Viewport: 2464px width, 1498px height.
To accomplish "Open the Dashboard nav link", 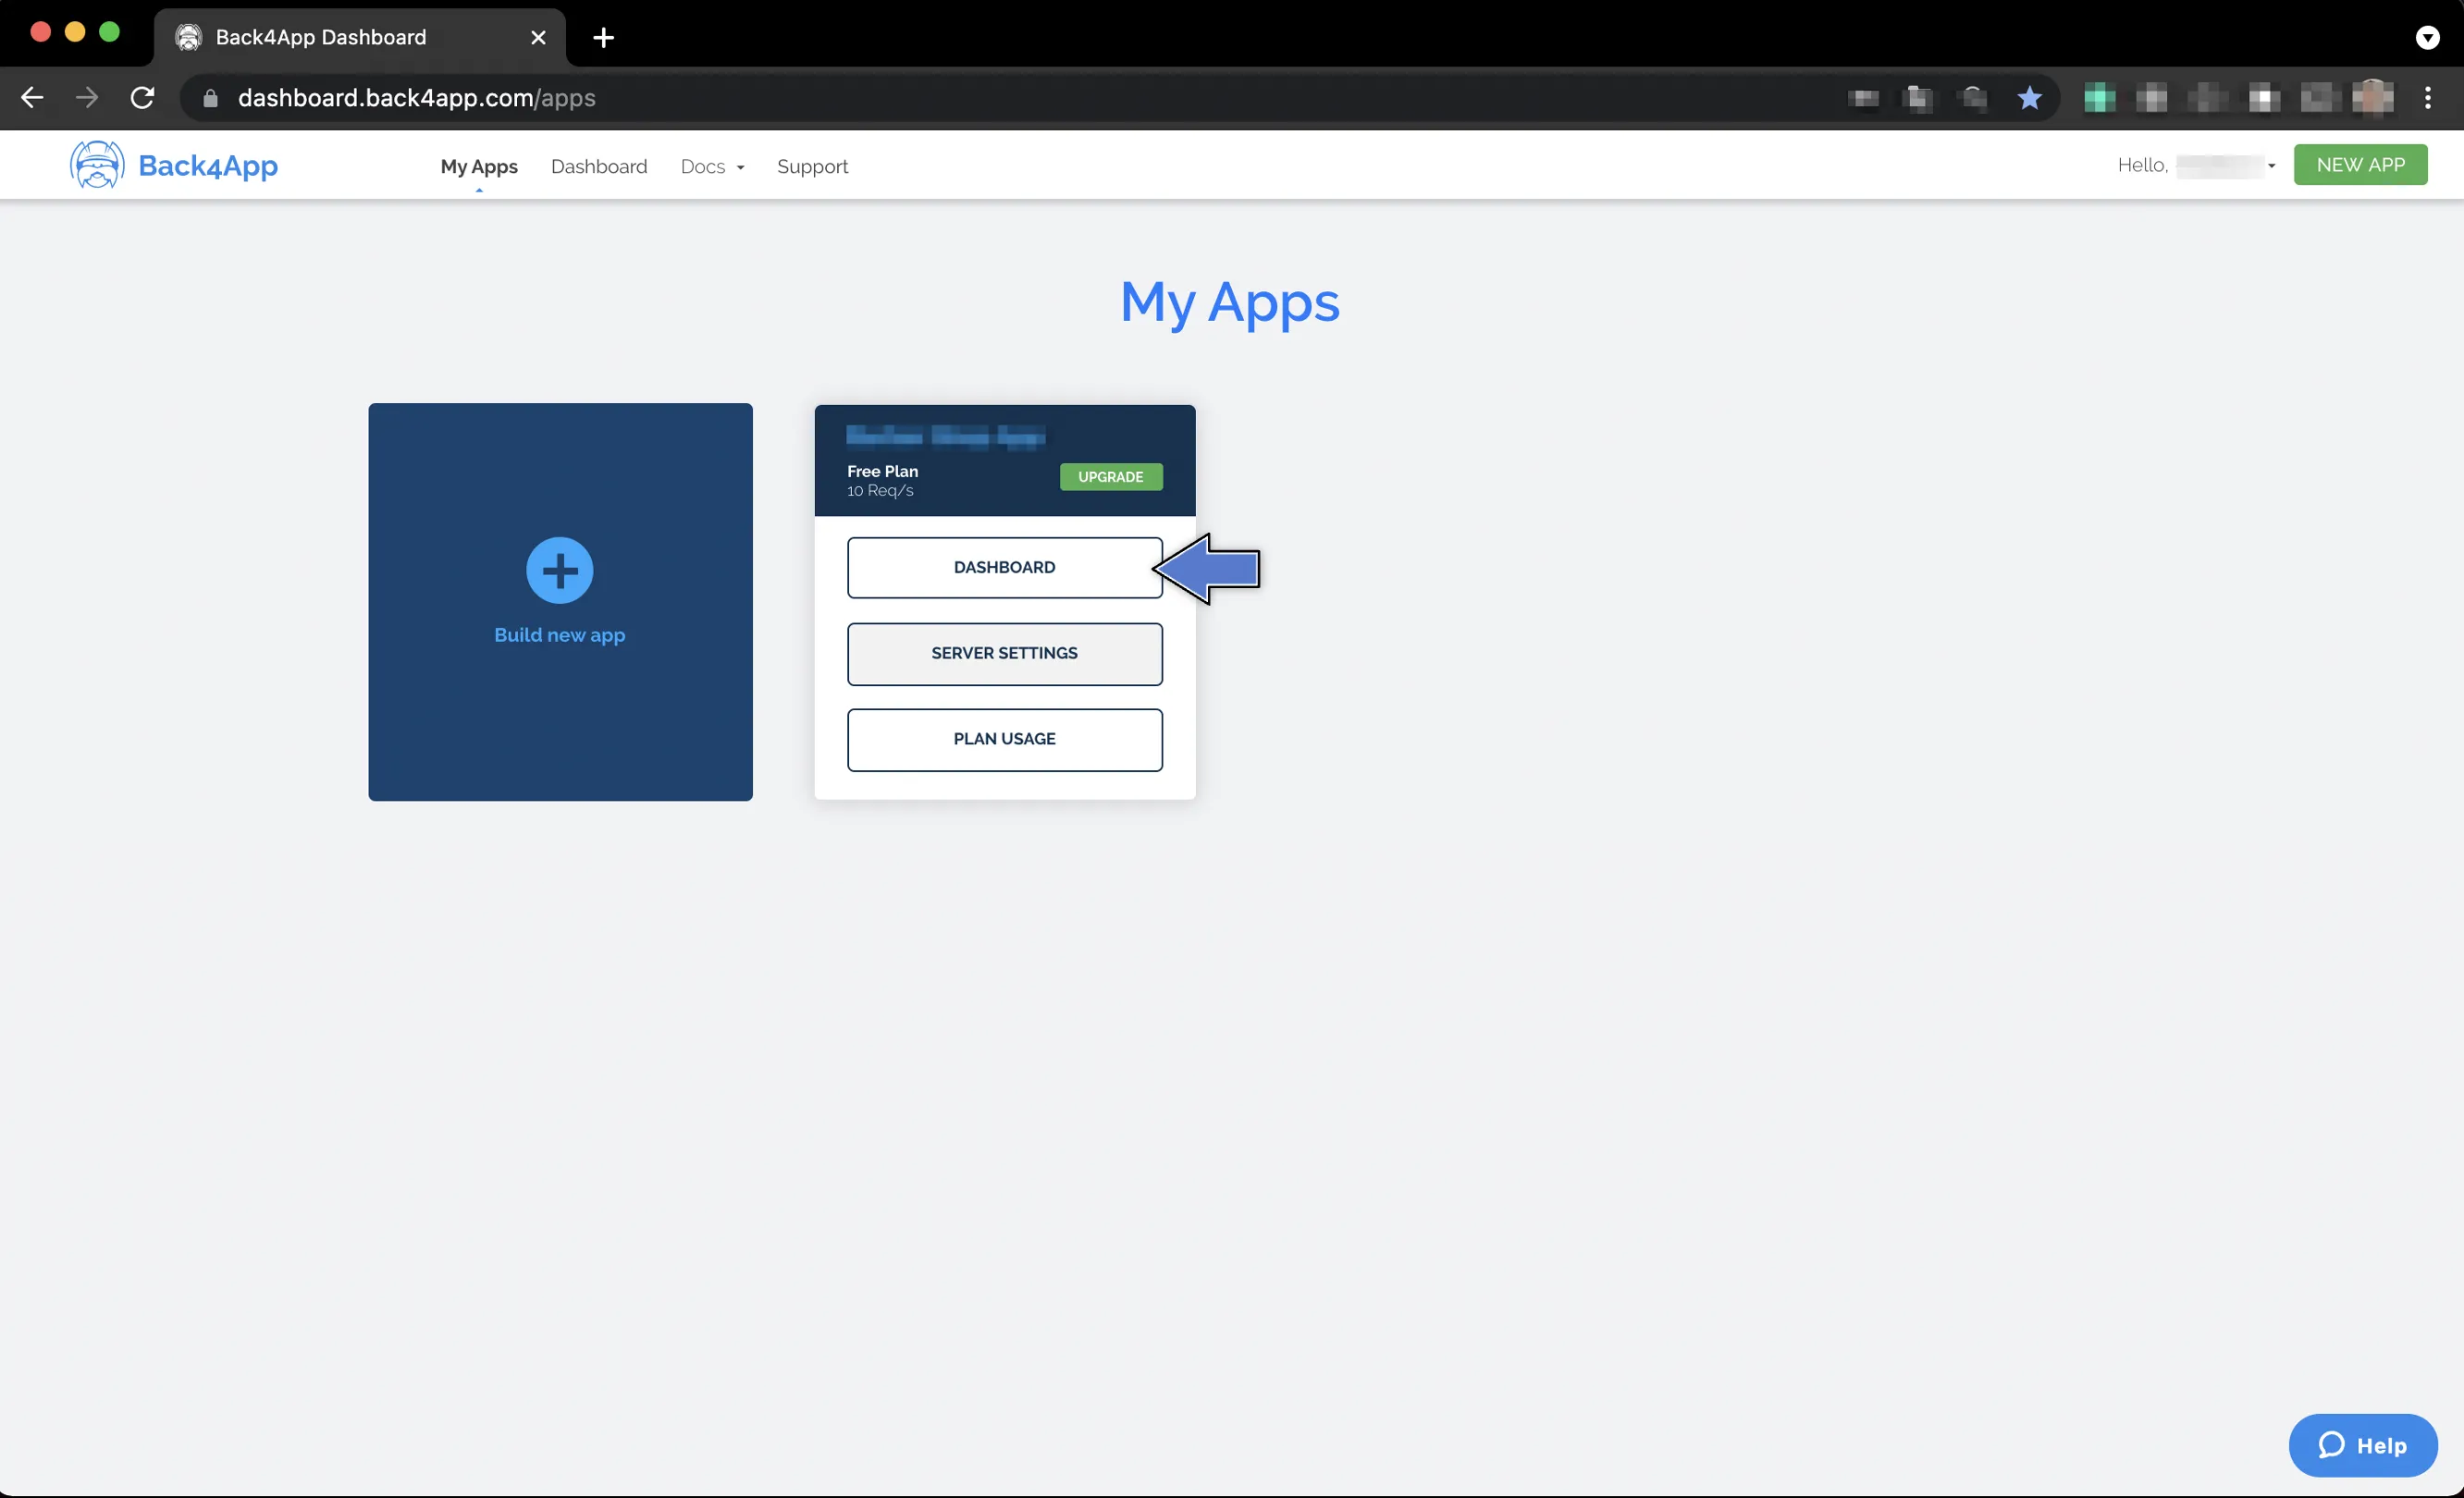I will point(599,166).
